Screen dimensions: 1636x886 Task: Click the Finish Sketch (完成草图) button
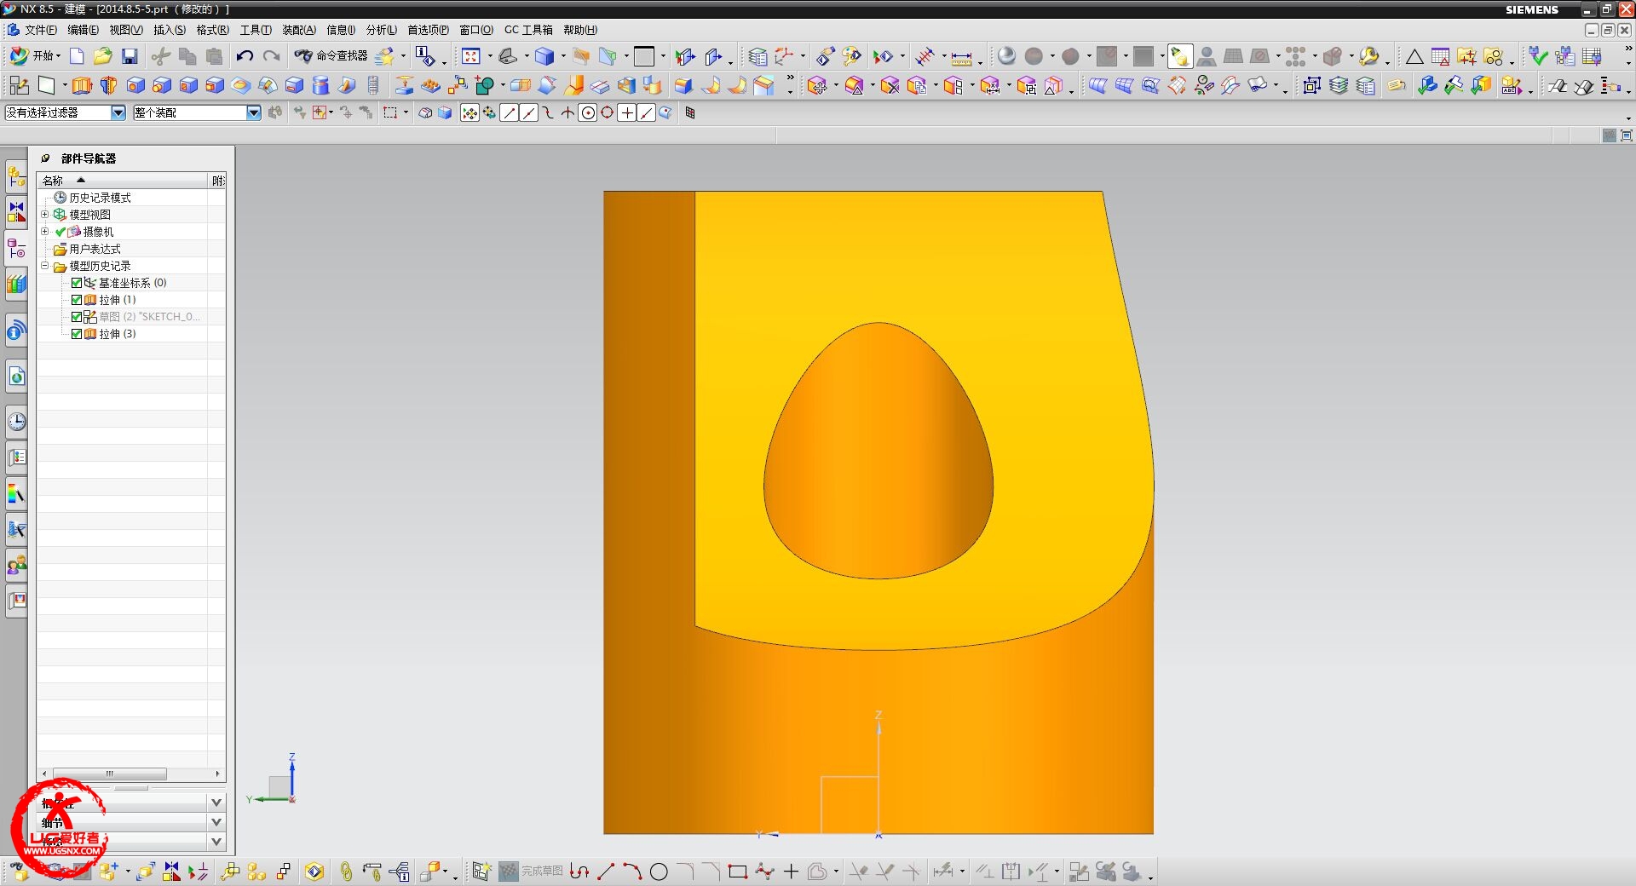coord(531,872)
